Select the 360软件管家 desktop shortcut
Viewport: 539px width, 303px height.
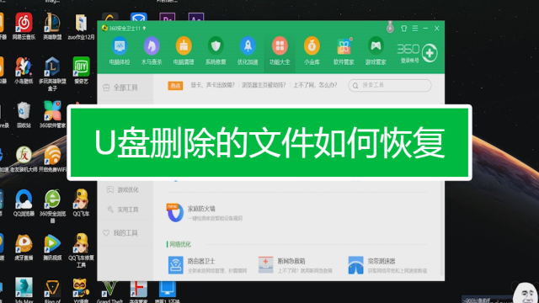pyautogui.click(x=52, y=114)
